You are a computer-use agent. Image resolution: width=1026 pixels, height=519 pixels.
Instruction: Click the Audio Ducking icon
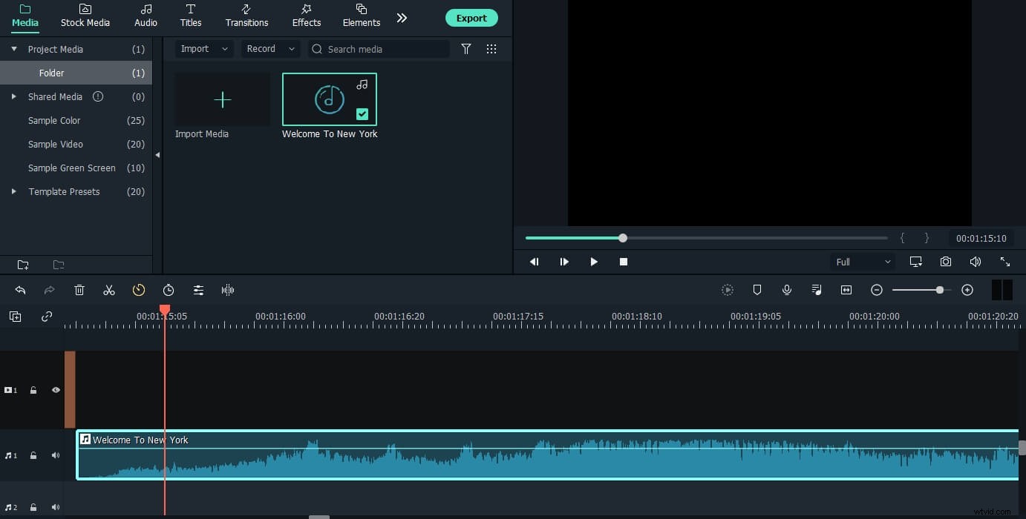click(816, 290)
